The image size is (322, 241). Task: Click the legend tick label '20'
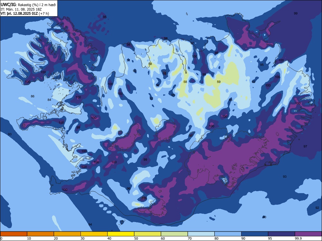[56, 238]
